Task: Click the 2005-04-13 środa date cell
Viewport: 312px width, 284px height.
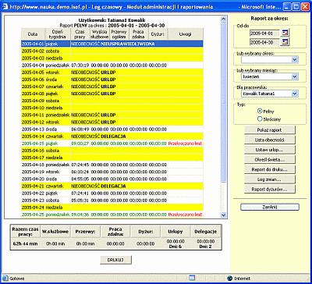Action: (33, 129)
